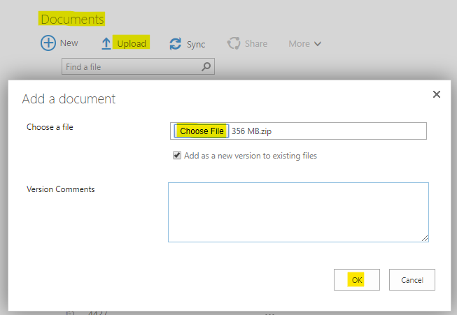Uncheck Add as a new version checkbox
The image size is (457, 315).
point(177,155)
